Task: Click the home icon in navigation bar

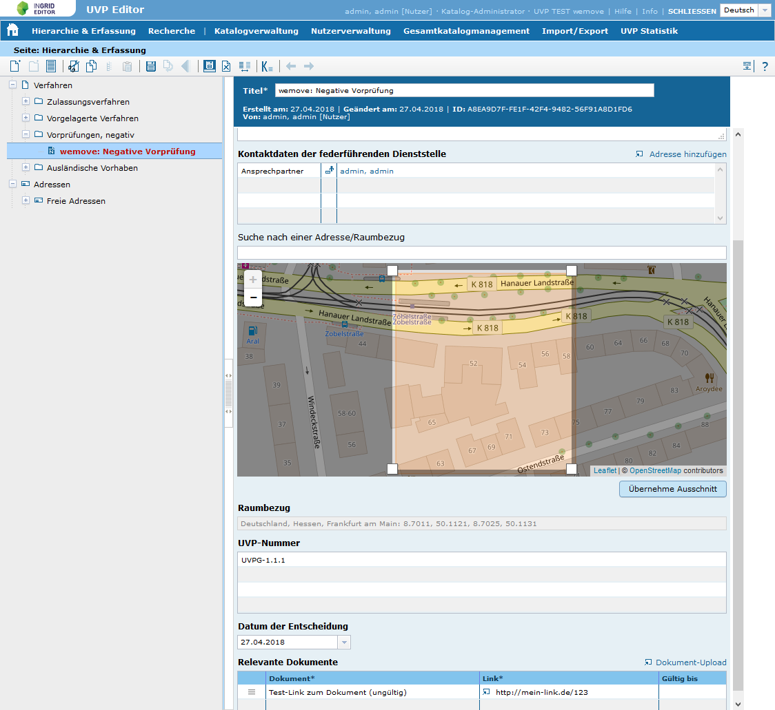Action: 12,30
